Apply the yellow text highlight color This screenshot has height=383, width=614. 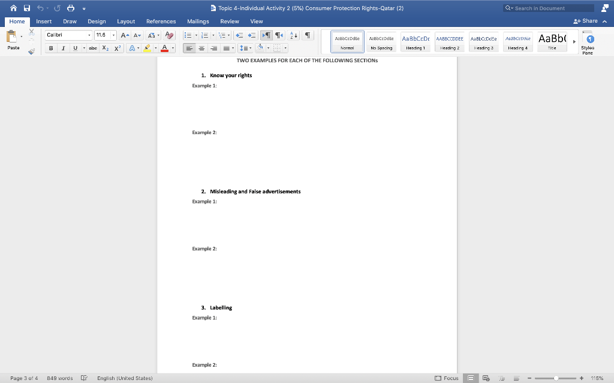pyautogui.click(x=148, y=48)
